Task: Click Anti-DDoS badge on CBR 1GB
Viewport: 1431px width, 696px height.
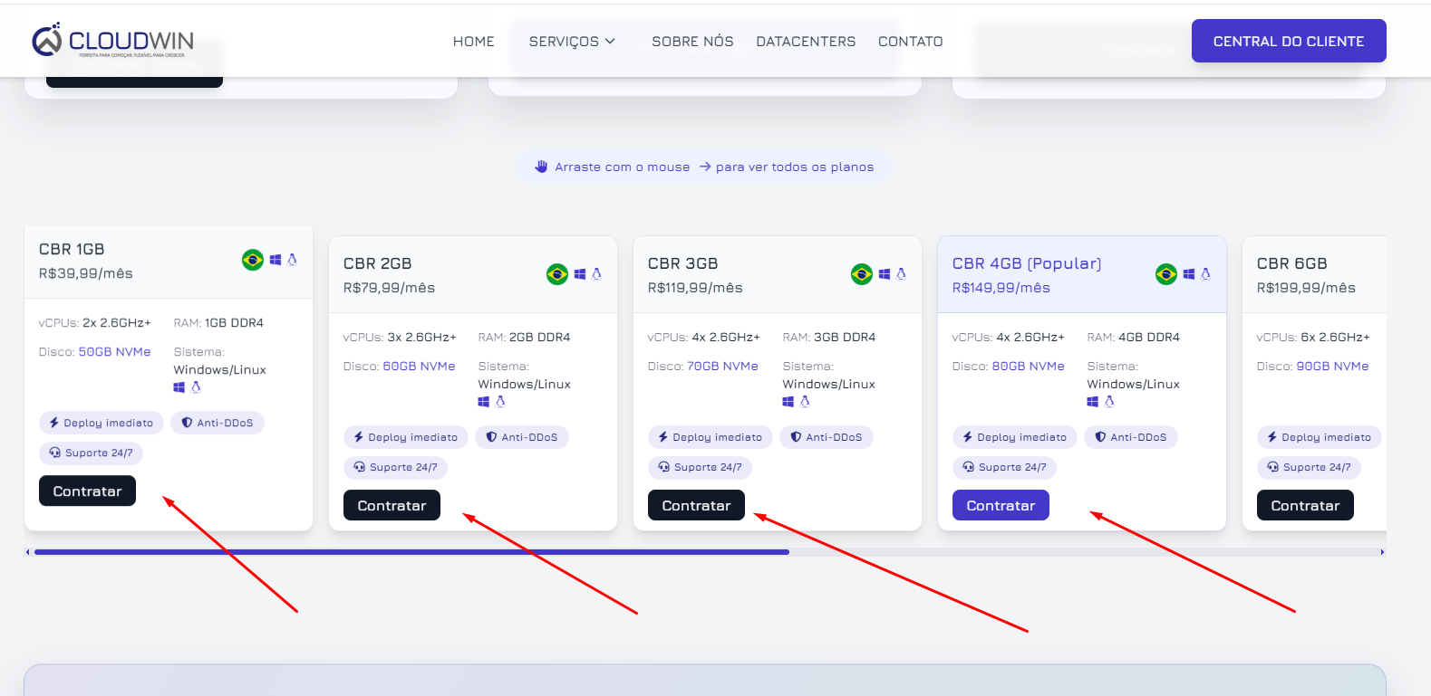Action: click(x=218, y=423)
